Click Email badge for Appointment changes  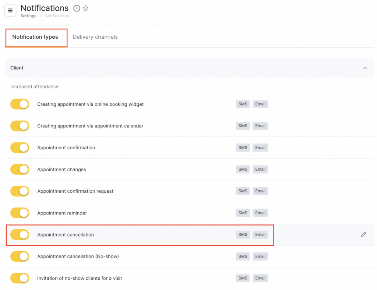click(x=260, y=170)
